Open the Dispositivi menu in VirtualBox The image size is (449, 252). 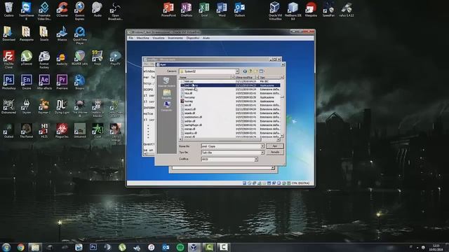click(193, 38)
